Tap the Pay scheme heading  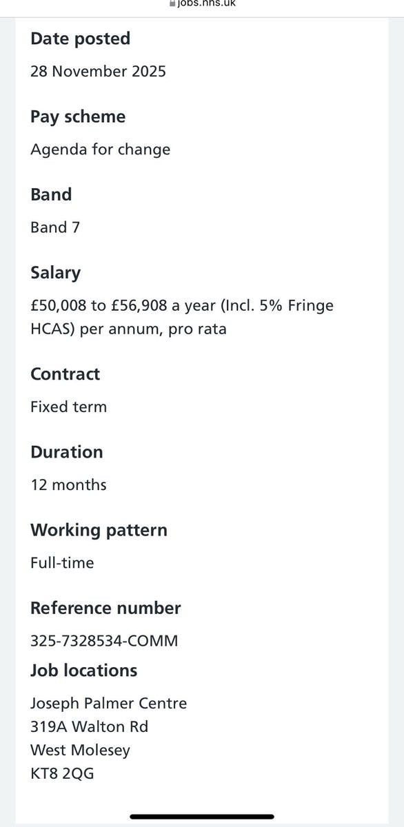coord(78,117)
